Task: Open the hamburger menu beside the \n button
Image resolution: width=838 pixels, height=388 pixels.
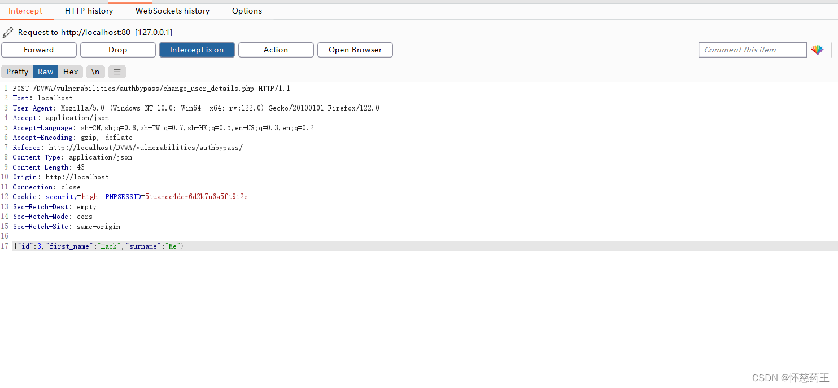Action: 117,72
